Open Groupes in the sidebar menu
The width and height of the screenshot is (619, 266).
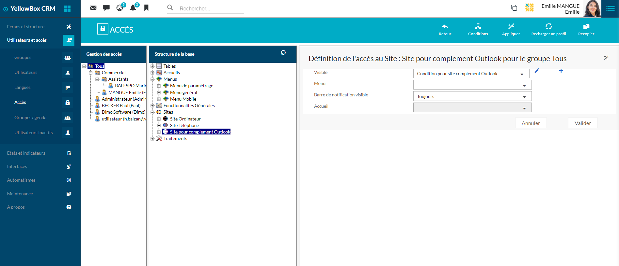click(23, 57)
